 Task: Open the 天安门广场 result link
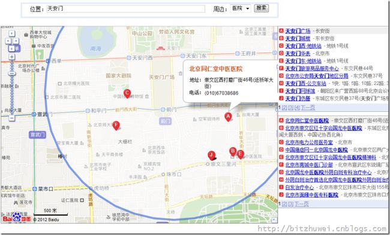(x=298, y=31)
